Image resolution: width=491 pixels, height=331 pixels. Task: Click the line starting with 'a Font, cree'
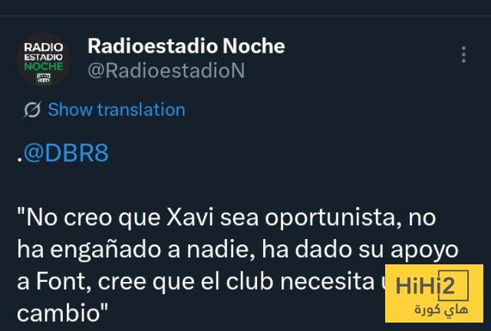coord(200,281)
